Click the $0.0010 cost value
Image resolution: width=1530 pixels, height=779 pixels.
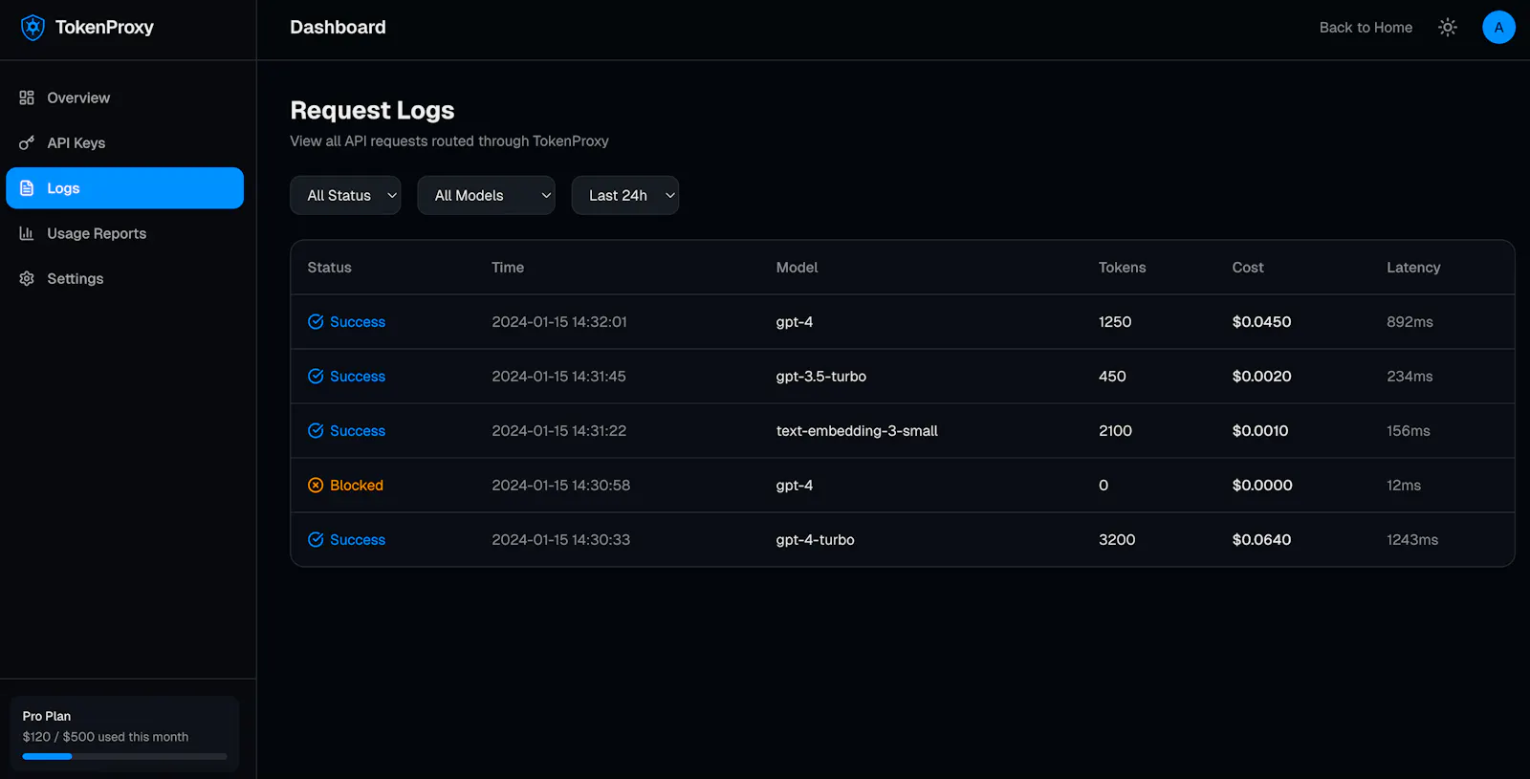[1260, 431]
